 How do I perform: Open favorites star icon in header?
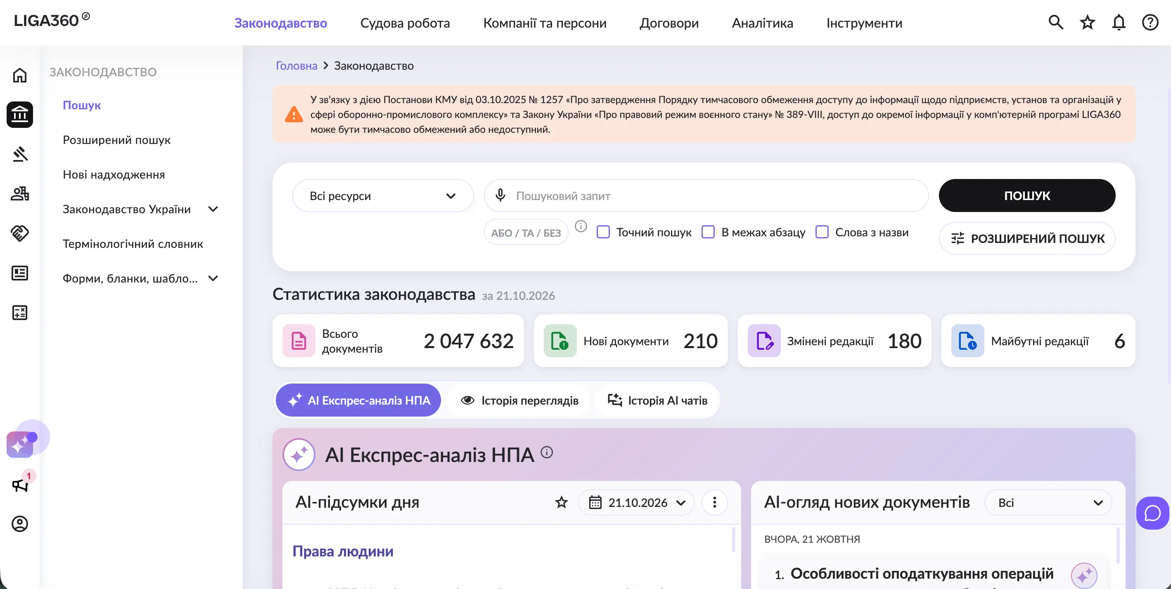[1087, 22]
